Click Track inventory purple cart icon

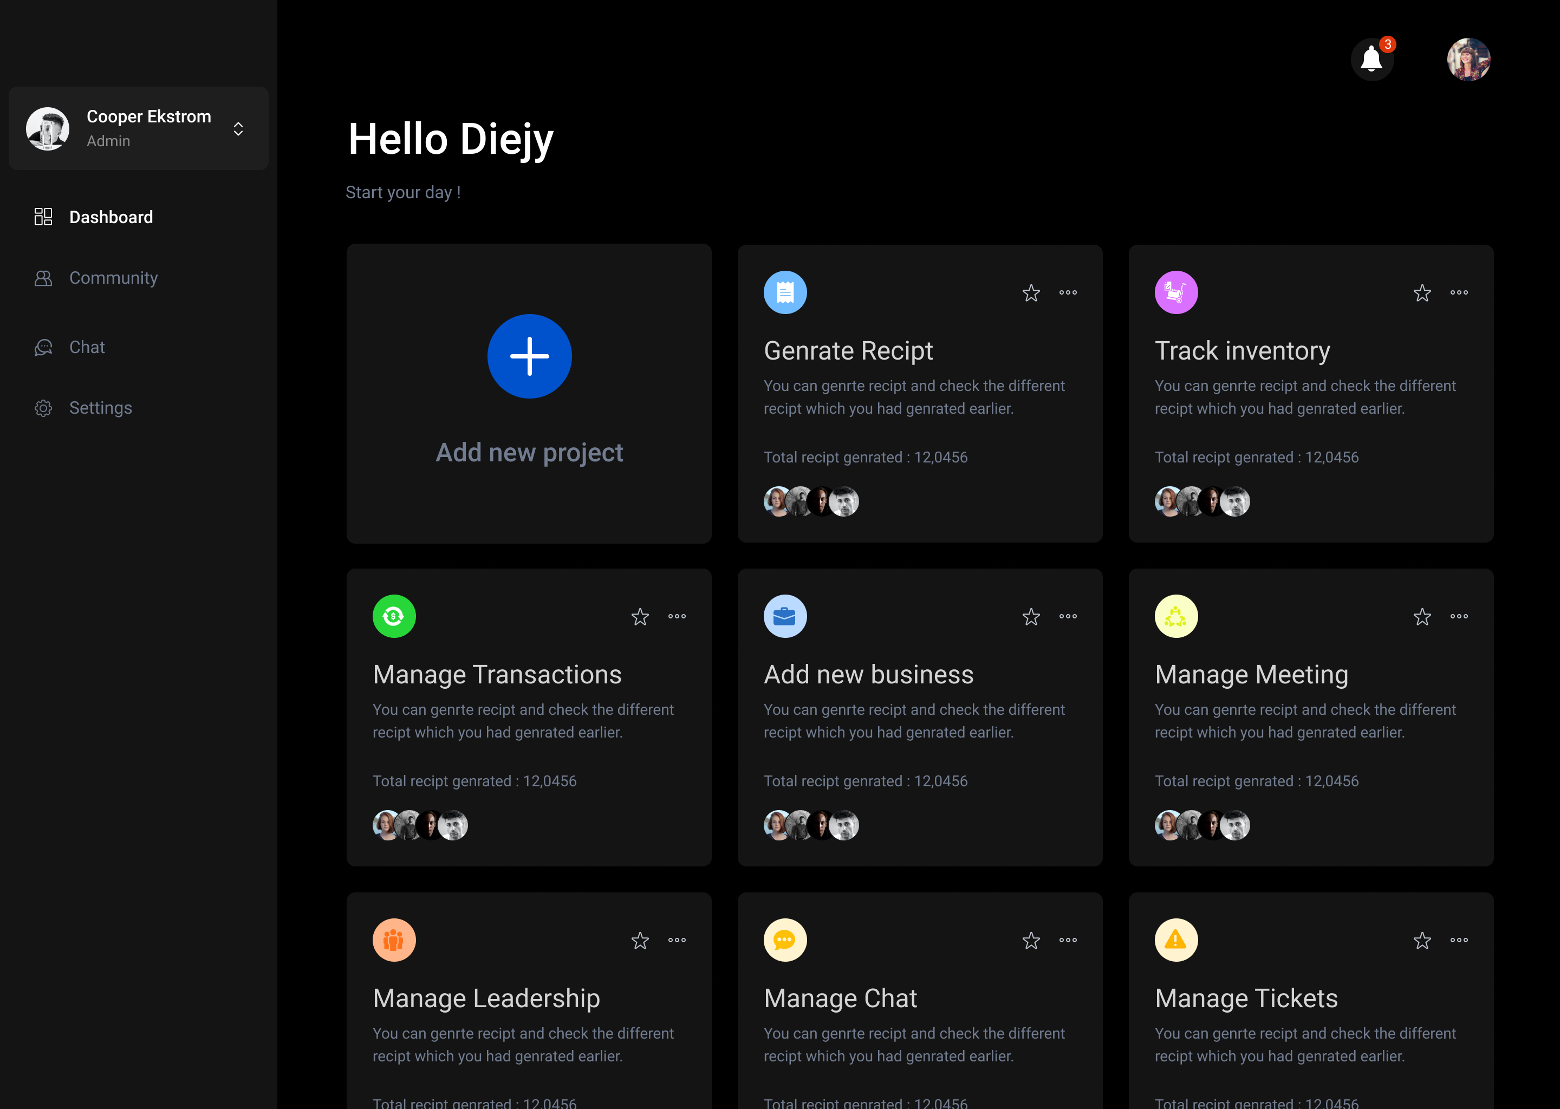coord(1176,292)
